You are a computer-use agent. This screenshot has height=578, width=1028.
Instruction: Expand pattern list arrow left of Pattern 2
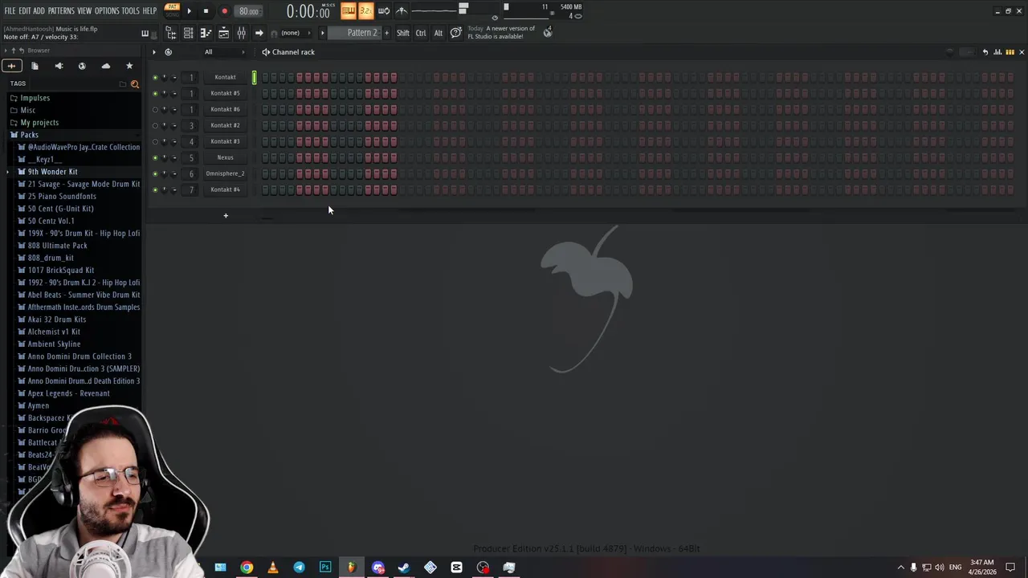pos(323,33)
